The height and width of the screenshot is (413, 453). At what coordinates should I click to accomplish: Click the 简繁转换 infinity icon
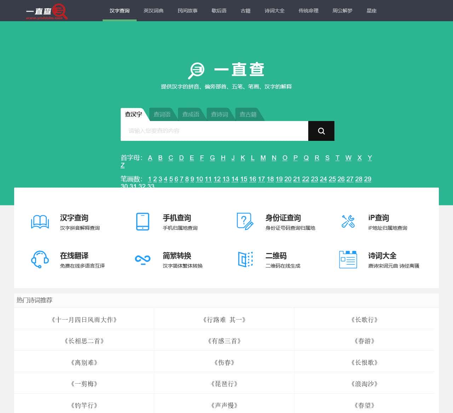pos(142,260)
